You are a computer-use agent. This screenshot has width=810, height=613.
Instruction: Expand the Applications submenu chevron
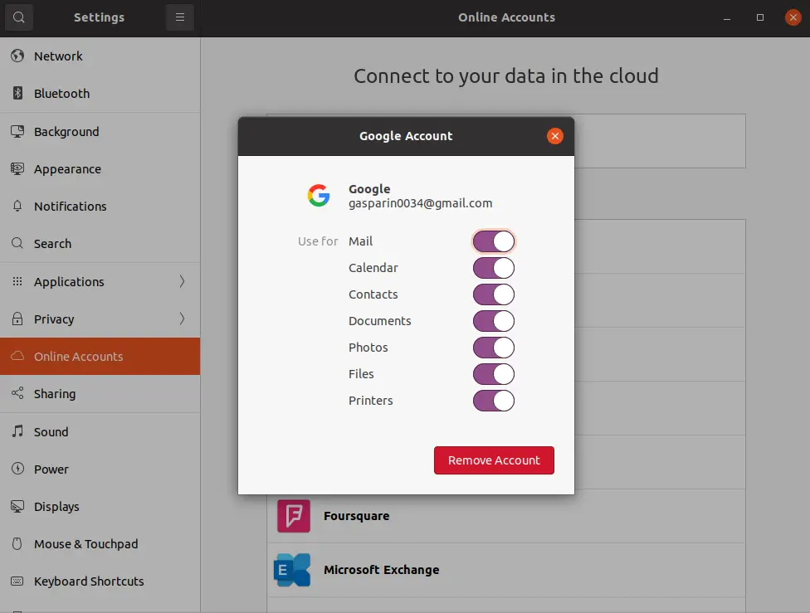click(182, 281)
